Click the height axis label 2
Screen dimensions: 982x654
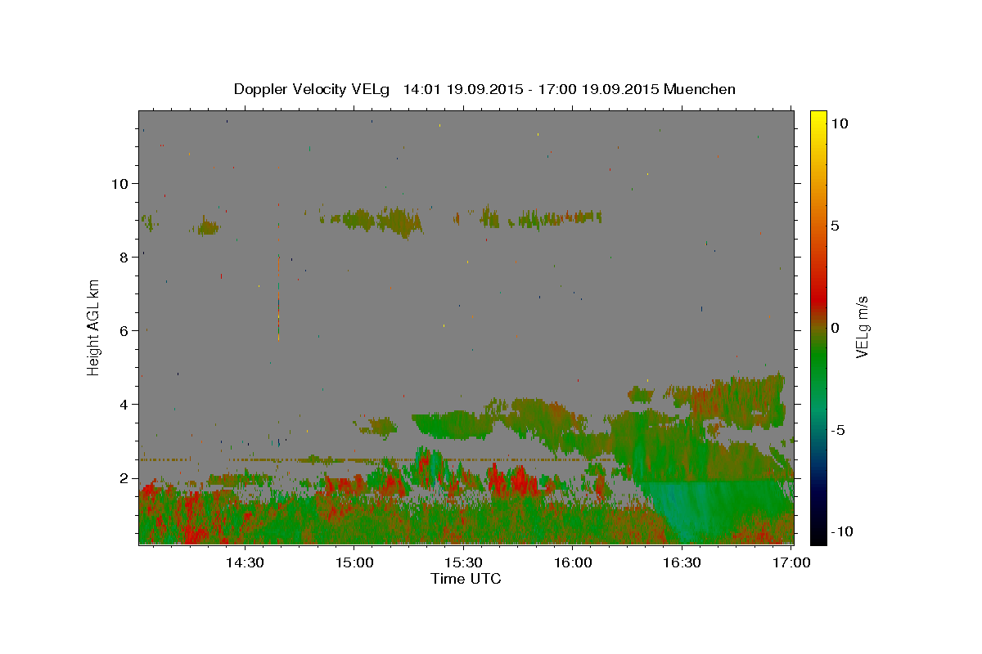pyautogui.click(x=124, y=477)
